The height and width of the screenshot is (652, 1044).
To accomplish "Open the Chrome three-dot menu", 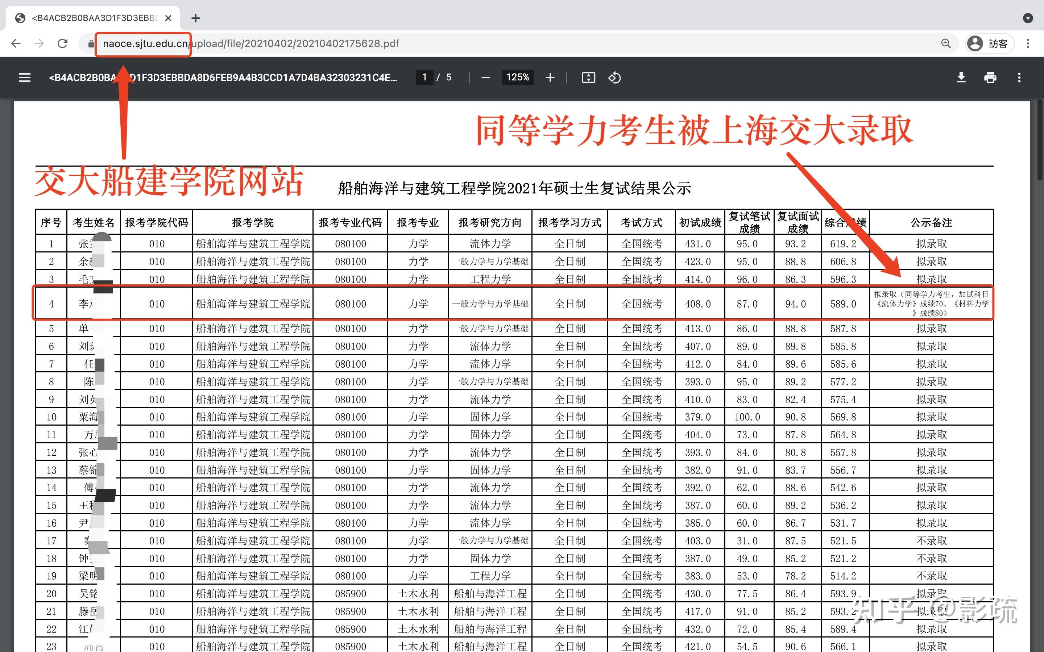I will (1028, 43).
